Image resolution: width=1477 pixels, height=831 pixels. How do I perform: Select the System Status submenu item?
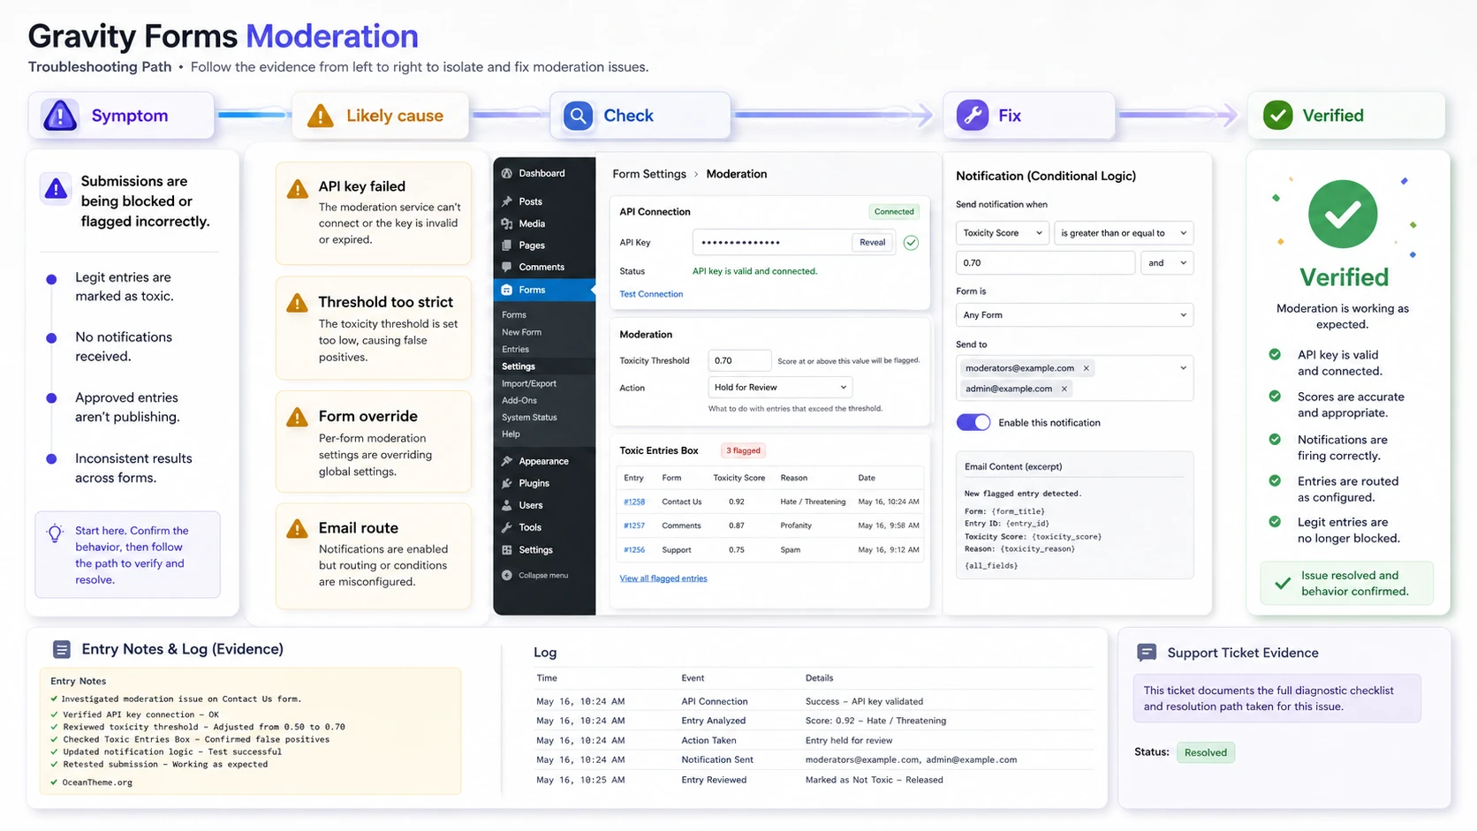(529, 417)
